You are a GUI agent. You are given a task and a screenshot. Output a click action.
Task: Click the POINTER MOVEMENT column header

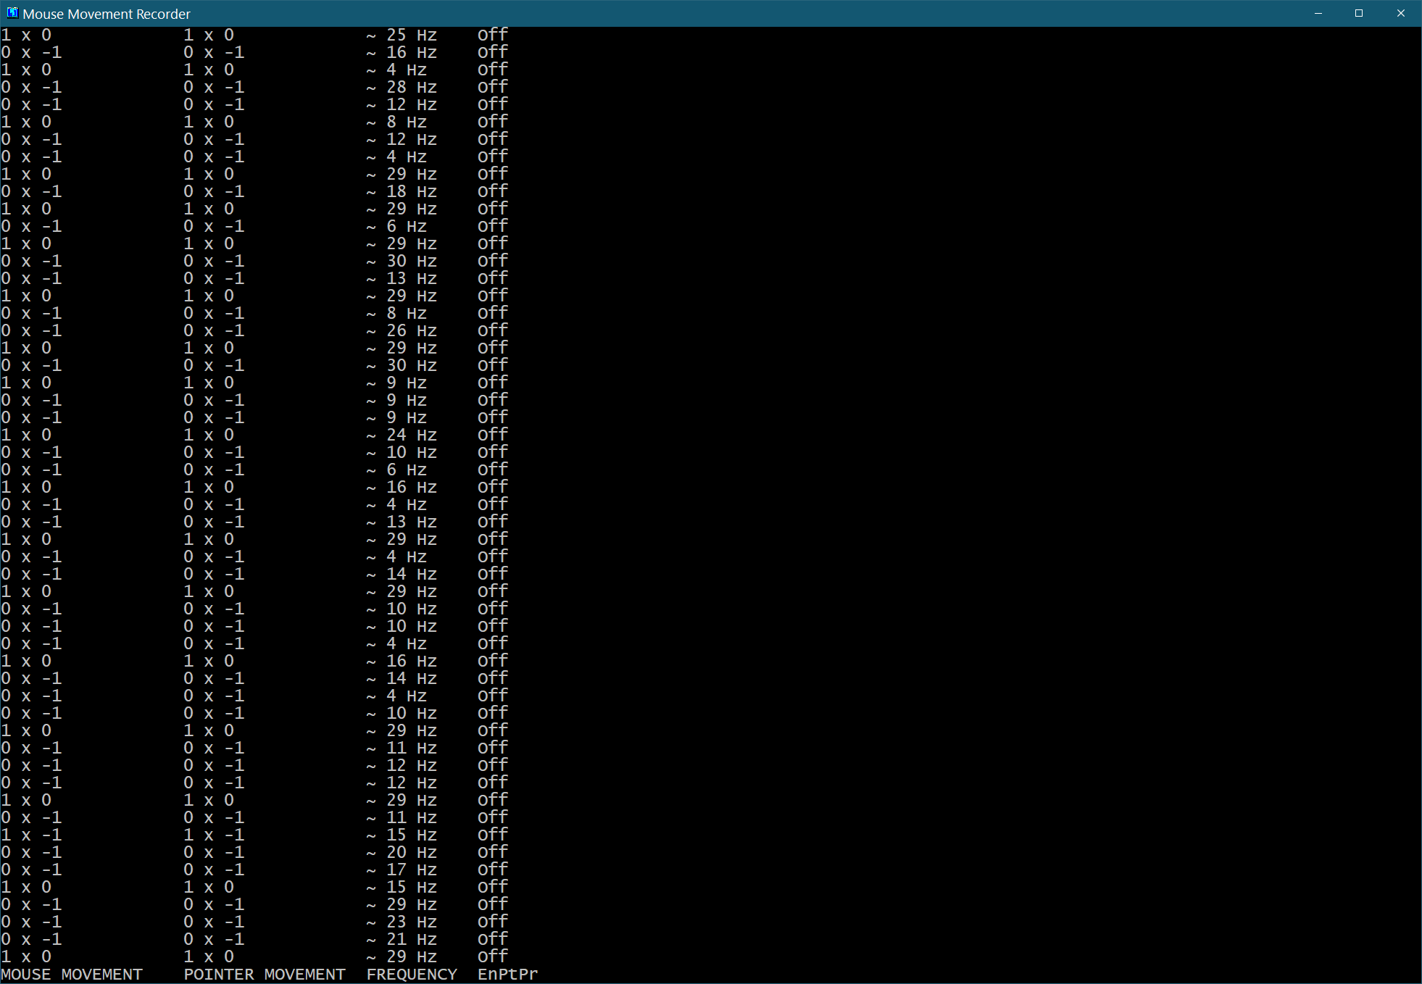click(265, 975)
